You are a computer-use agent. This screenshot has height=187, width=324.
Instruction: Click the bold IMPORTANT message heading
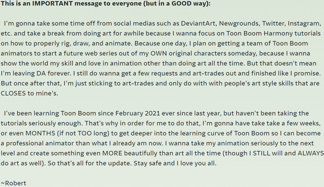tap(106, 5)
